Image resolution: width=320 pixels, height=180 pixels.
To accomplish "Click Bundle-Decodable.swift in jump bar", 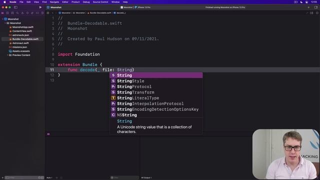I will (99, 13).
